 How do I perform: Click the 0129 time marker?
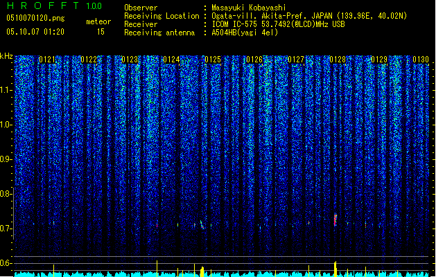point(379,60)
